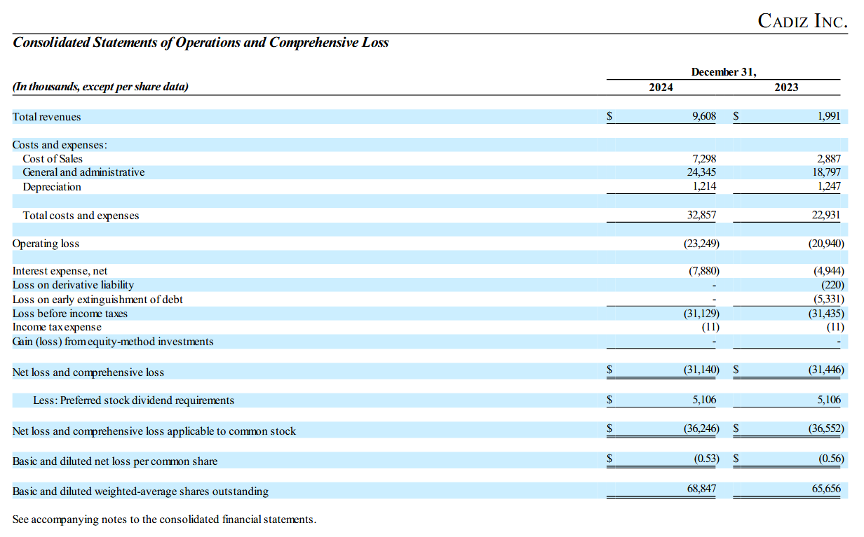The width and height of the screenshot is (864, 537).
Task: Click 'Total costs and expenses' label
Action: click(81, 216)
